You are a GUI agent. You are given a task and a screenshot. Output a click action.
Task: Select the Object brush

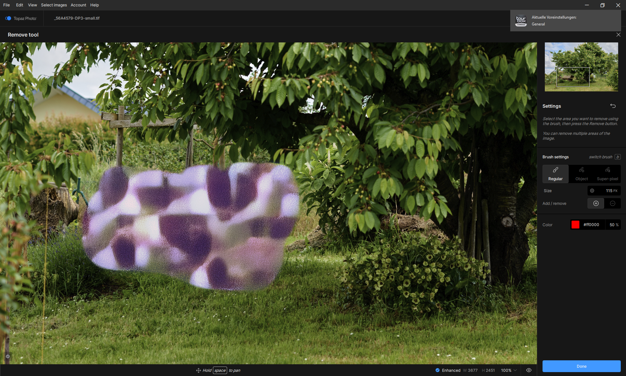(581, 174)
